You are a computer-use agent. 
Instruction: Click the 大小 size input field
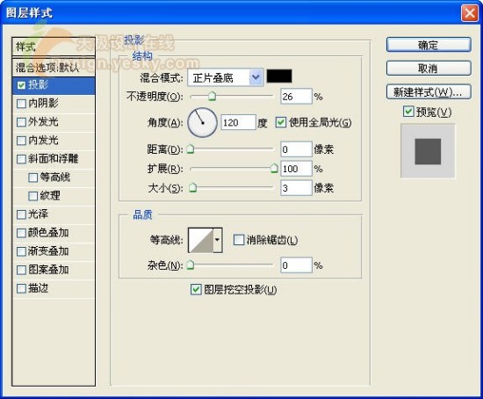click(296, 188)
